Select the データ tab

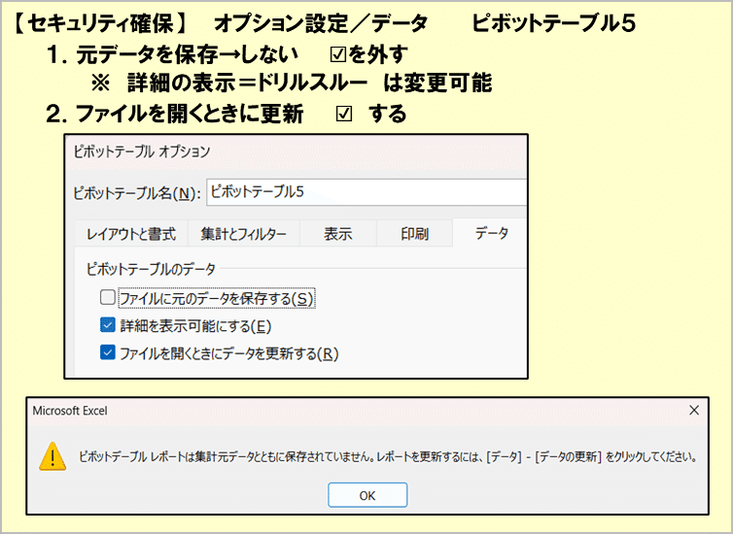[491, 232]
